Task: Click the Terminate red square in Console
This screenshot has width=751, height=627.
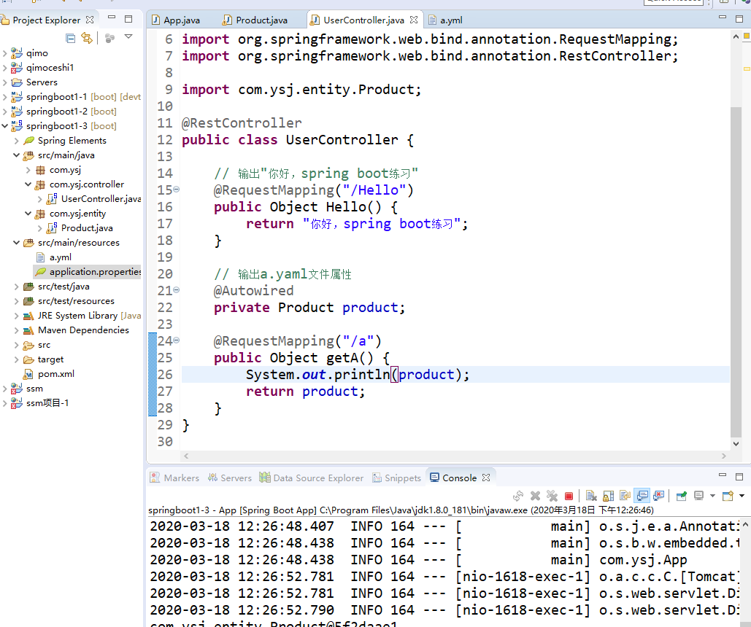Action: [x=569, y=496]
